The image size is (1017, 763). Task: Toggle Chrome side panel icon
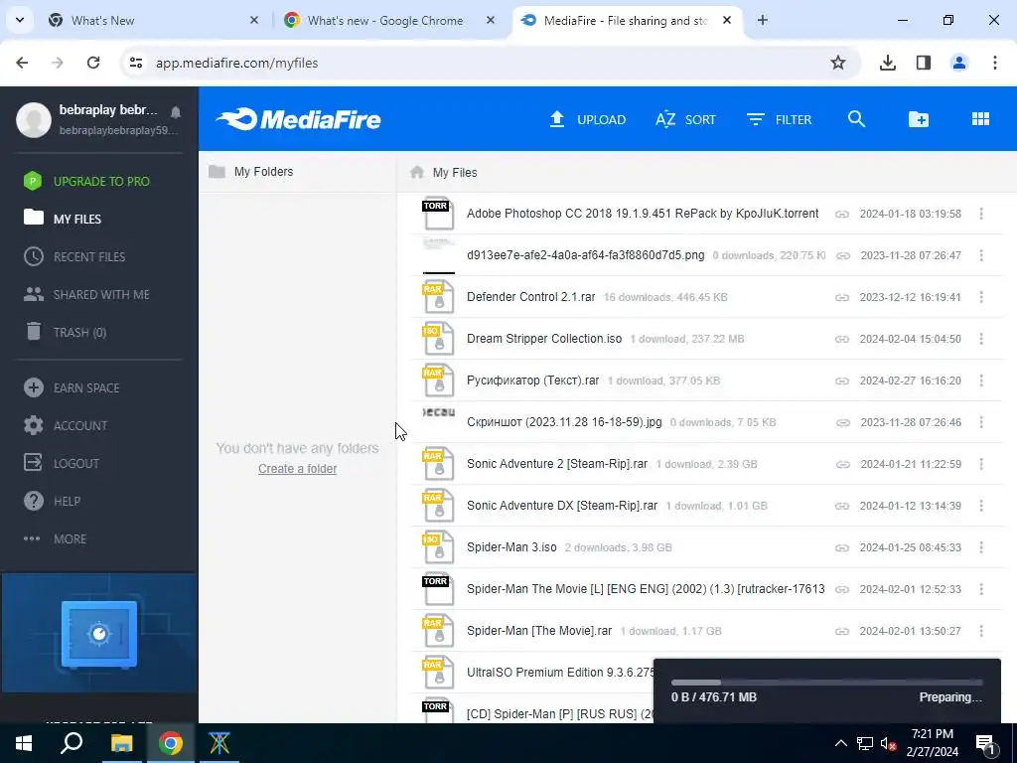pyautogui.click(x=924, y=63)
